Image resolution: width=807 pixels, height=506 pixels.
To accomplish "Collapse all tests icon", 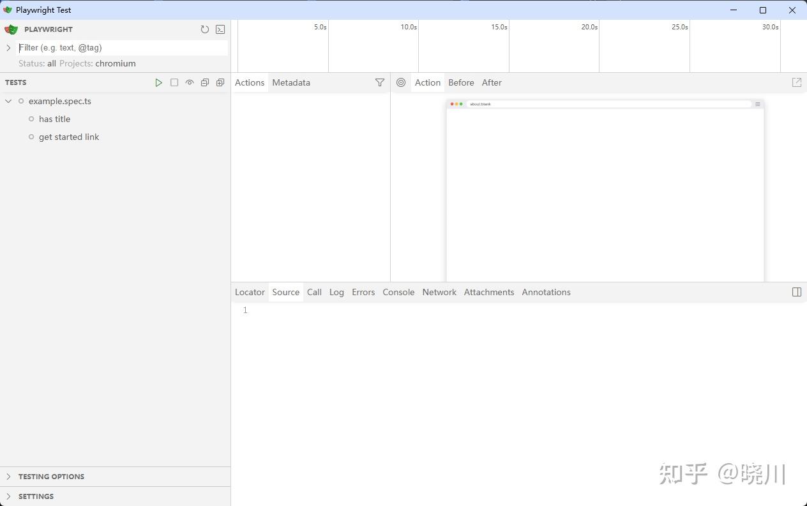I will tap(205, 82).
